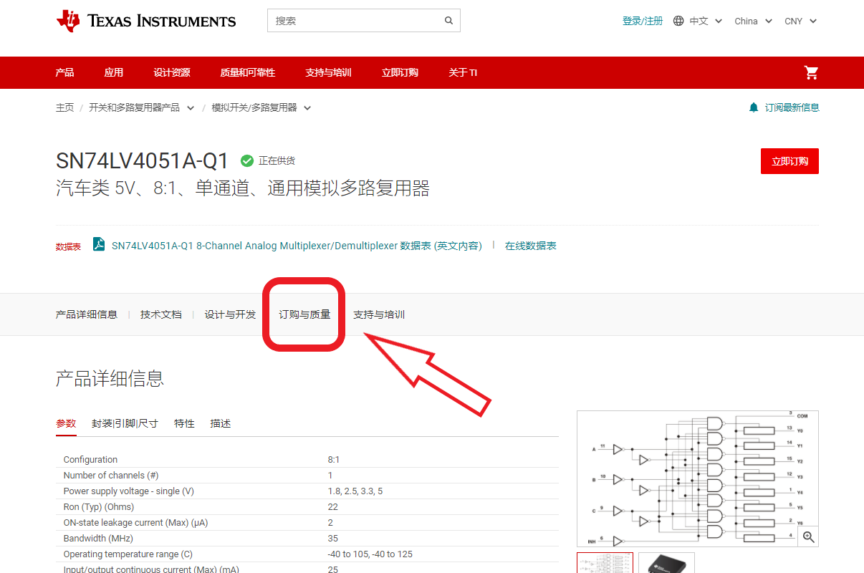Select the 封装|引脚|尺寸 tab

(x=125, y=423)
